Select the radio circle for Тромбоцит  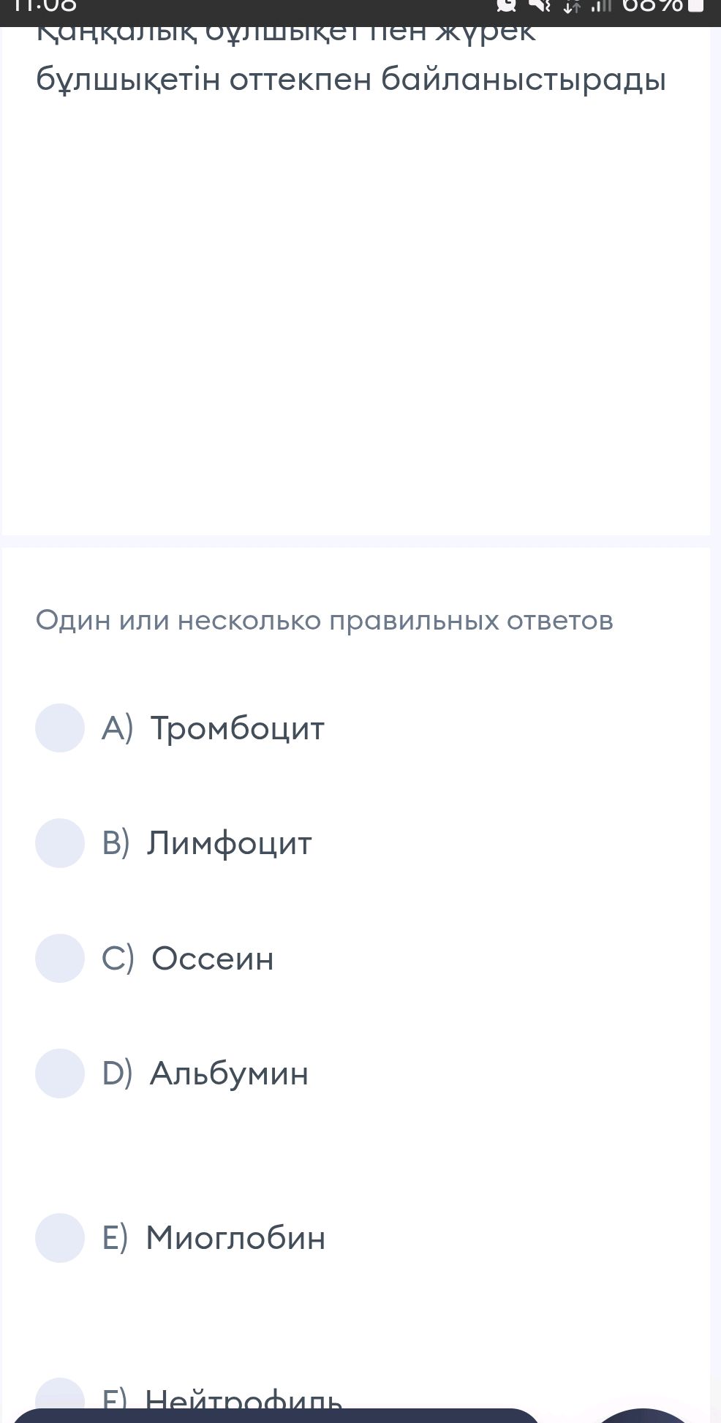[60, 728]
